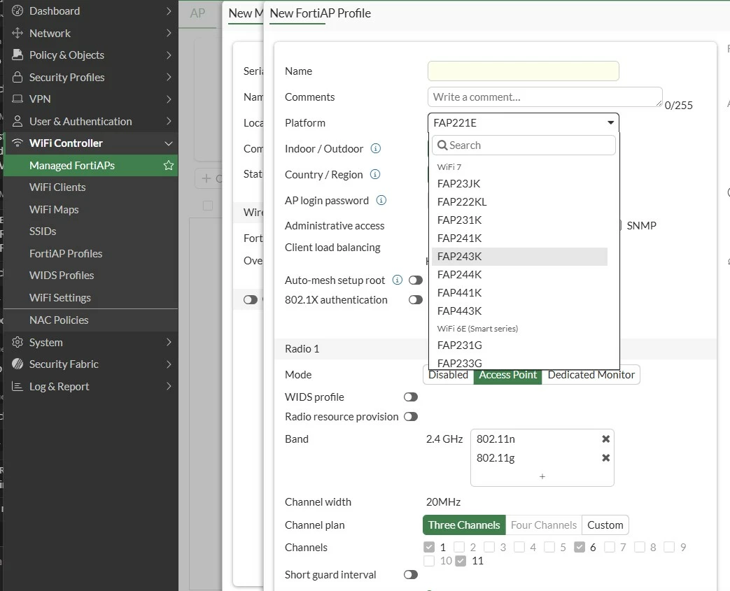Click the search magnifier icon in Platform dropdown
Image resolution: width=730 pixels, height=591 pixels.
(442, 145)
